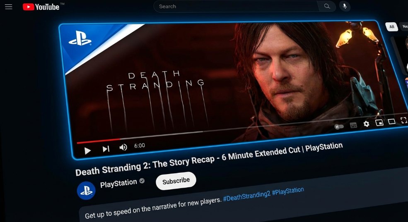Open the #DeathStranding2 hashtag link
This screenshot has height=222, width=408.
click(247, 196)
